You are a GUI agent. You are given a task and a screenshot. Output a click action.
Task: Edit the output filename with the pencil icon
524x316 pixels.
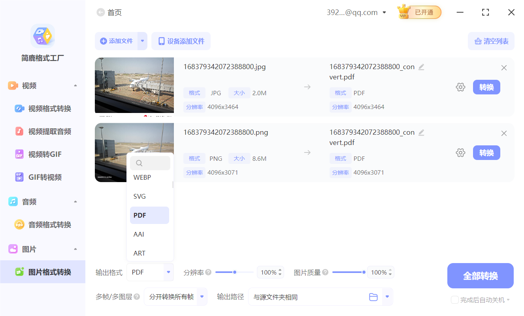click(x=421, y=67)
